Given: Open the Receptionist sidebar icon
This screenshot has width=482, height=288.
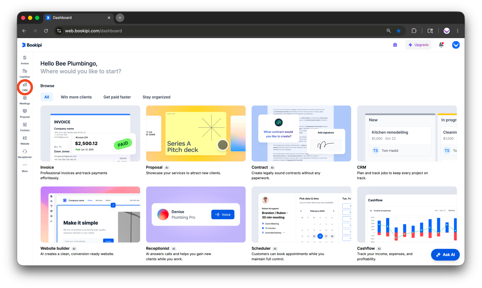Looking at the screenshot, I should click(x=25, y=154).
